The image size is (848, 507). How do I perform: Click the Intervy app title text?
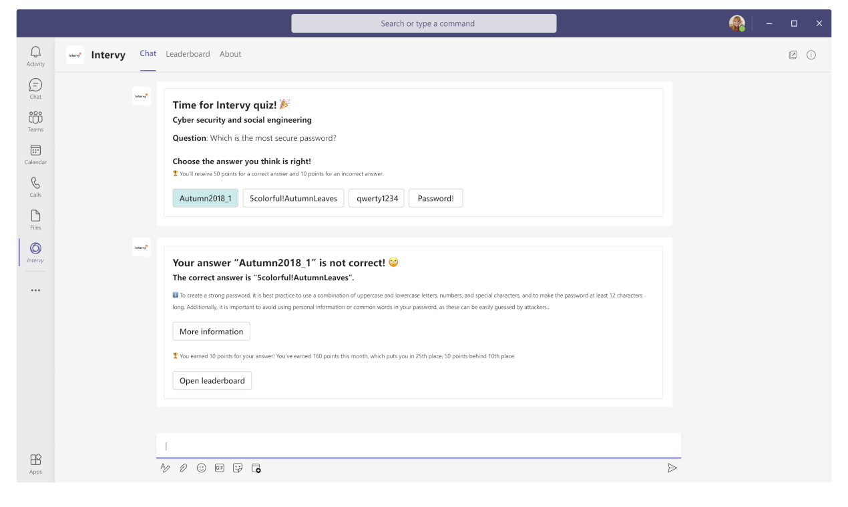(x=108, y=55)
